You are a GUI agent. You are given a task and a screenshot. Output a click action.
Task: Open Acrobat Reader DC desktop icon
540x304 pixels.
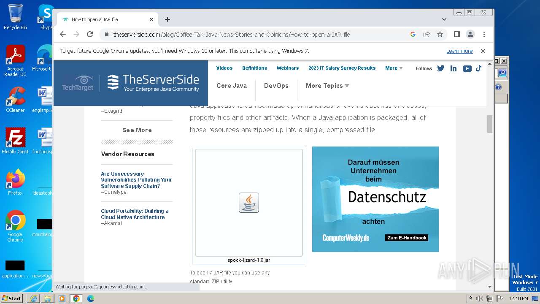[15, 61]
